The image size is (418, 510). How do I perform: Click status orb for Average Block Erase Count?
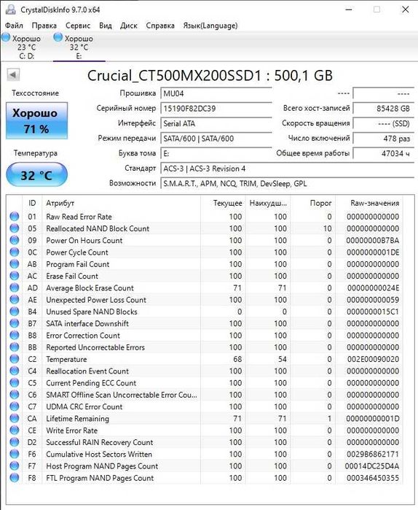point(15,287)
